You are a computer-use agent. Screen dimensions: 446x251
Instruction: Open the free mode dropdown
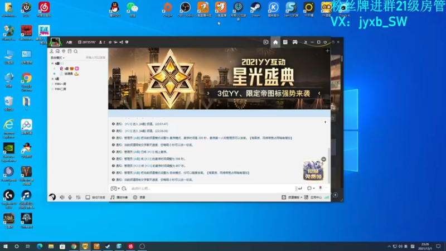(x=58, y=57)
